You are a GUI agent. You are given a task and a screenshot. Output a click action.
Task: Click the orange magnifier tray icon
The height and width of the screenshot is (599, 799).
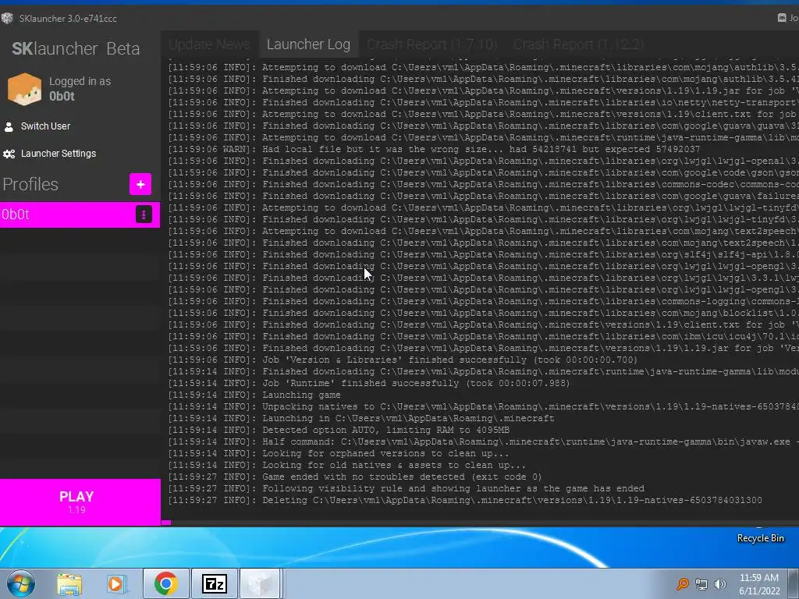tap(683, 583)
